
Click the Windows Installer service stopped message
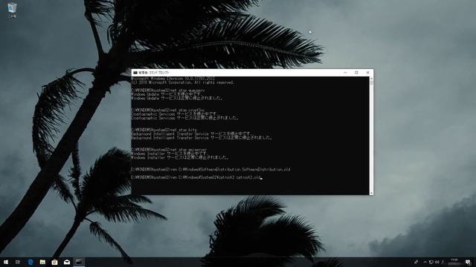[180, 157]
